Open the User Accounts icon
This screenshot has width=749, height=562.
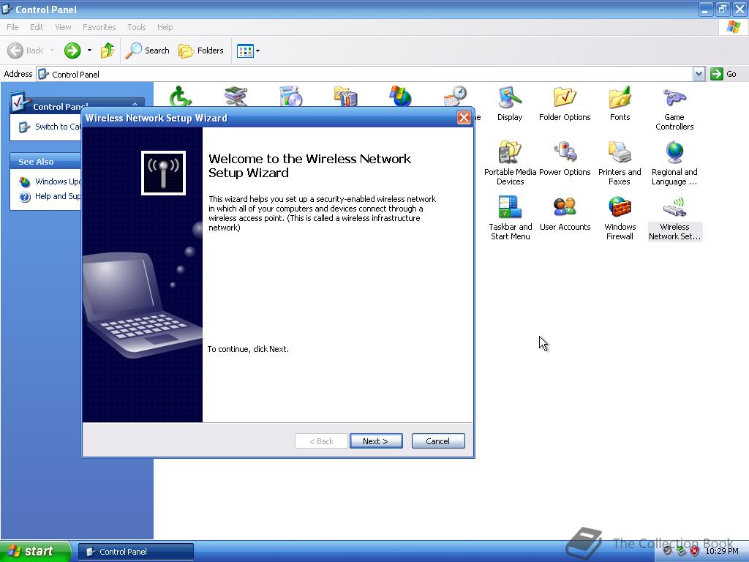coord(565,214)
